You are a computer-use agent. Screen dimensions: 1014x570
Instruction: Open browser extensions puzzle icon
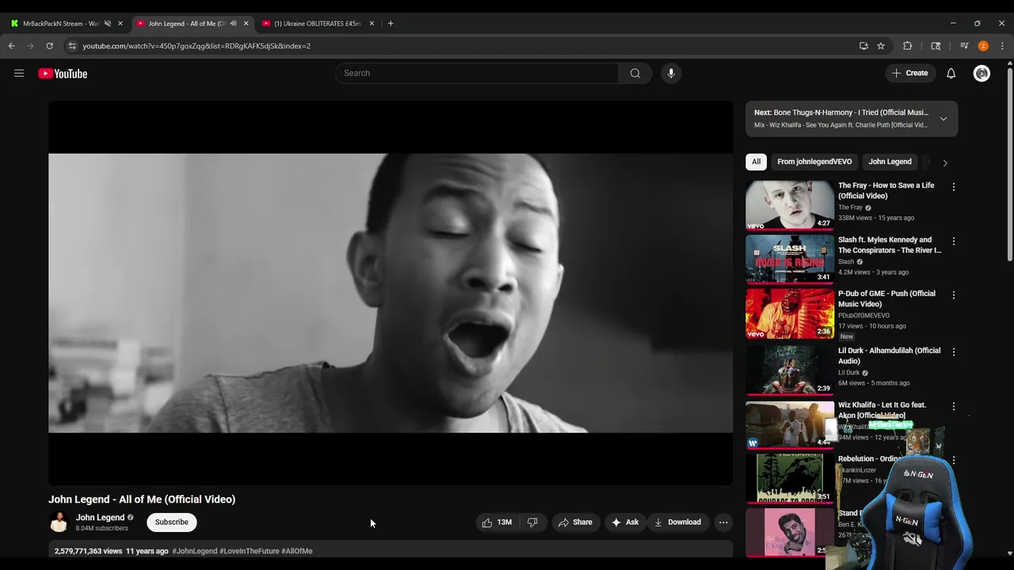[908, 46]
